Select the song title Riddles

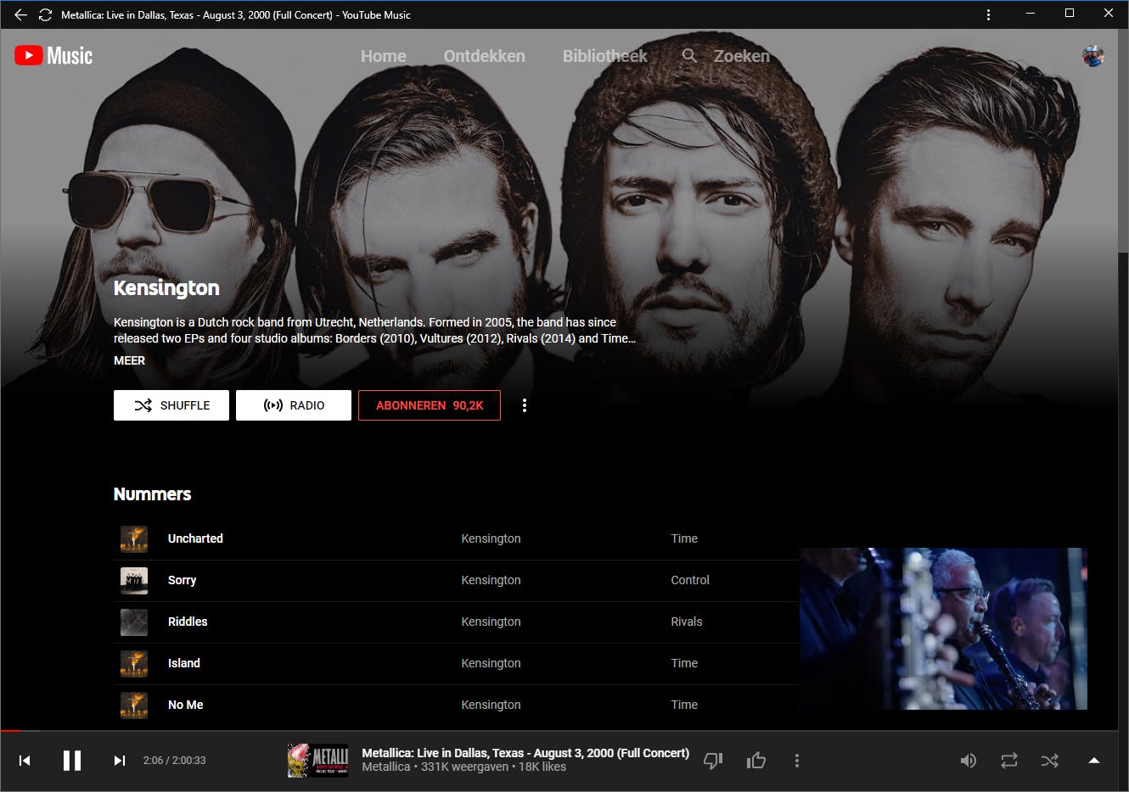188,622
